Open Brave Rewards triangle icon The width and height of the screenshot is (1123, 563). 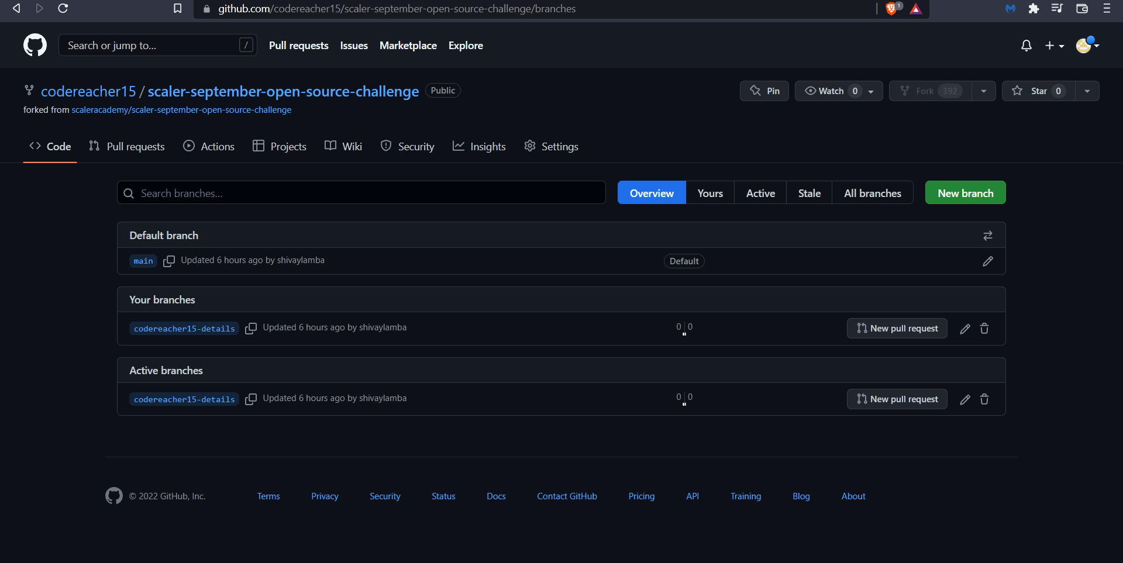(x=916, y=8)
